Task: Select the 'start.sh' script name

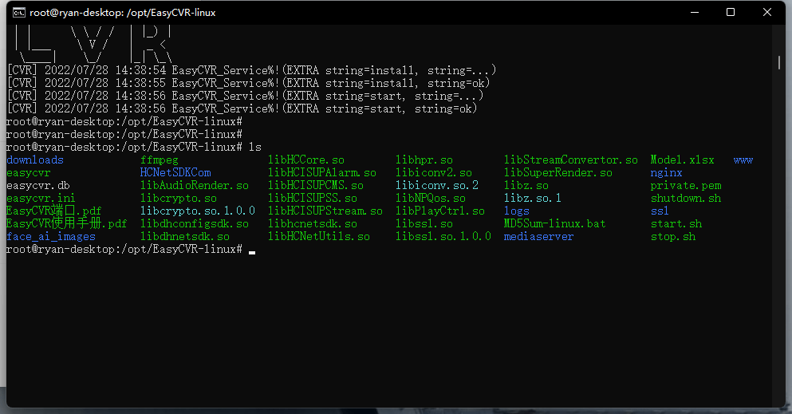Action: click(676, 223)
